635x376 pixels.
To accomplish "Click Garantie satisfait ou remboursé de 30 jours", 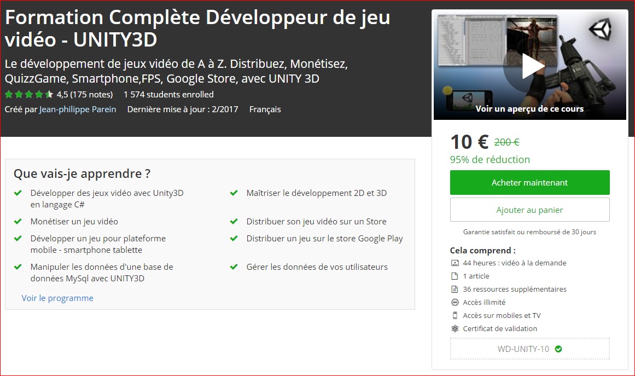I will [529, 232].
